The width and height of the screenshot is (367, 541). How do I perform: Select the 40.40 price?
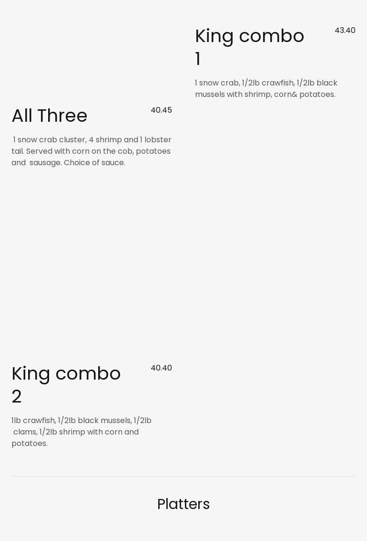point(161,368)
